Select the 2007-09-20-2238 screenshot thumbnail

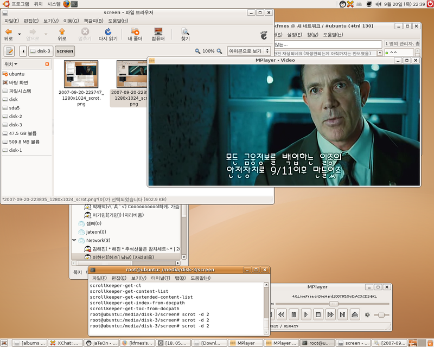tap(132, 74)
